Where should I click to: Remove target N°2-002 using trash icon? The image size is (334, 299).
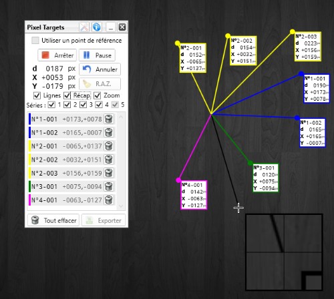pyautogui.click(x=109, y=160)
